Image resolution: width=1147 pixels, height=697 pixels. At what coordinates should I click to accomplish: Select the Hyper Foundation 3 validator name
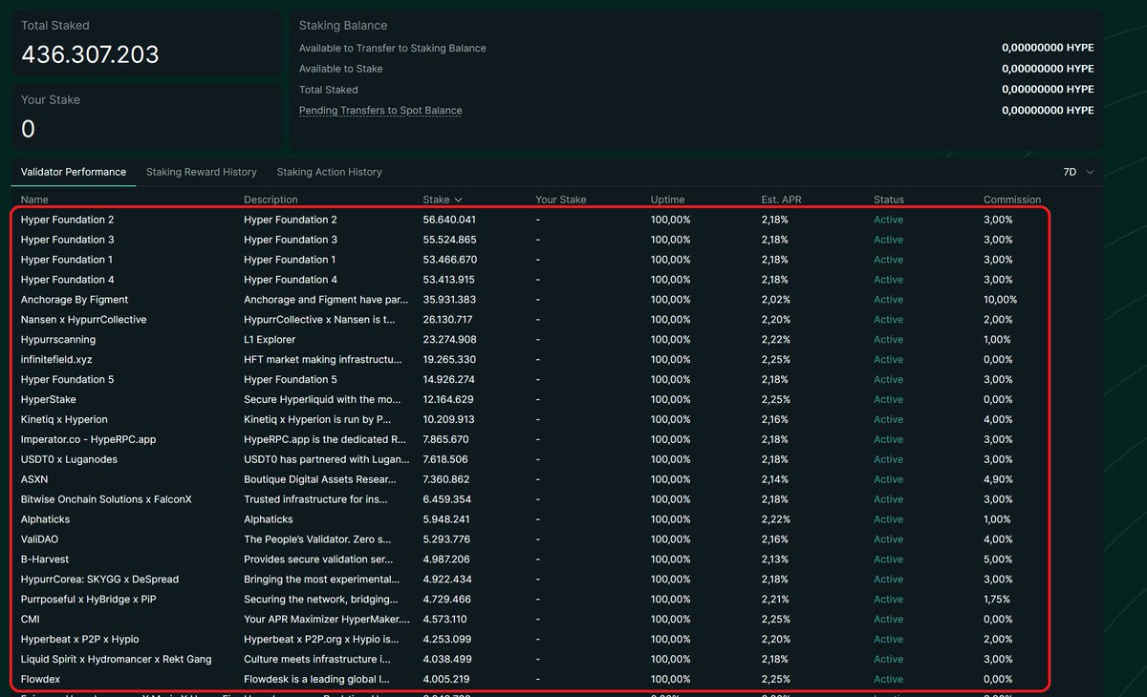click(x=68, y=240)
